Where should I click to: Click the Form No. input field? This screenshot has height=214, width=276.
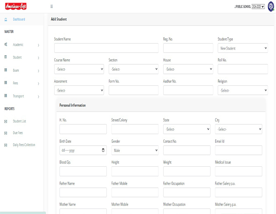(133, 90)
